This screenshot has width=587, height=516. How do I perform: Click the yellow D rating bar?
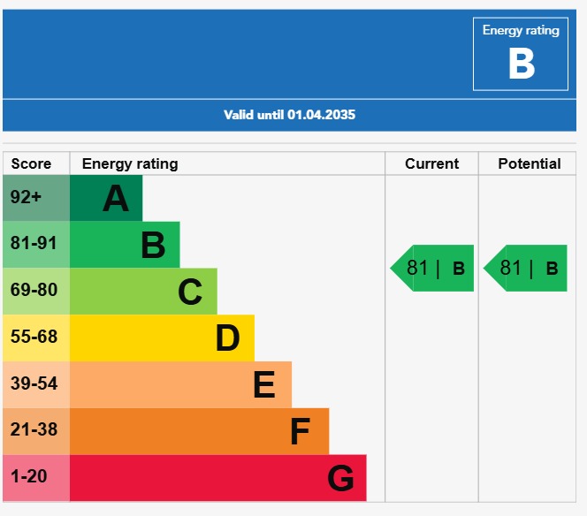point(162,338)
